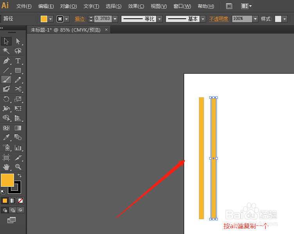
Task: Select the Rectangle tool
Action: 18,70
